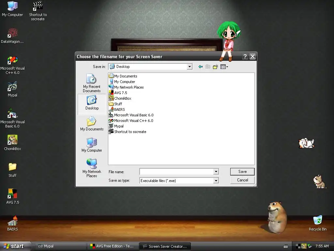Screen dimensions: 334x251
Task: Click into the File name field
Action: coord(176,172)
